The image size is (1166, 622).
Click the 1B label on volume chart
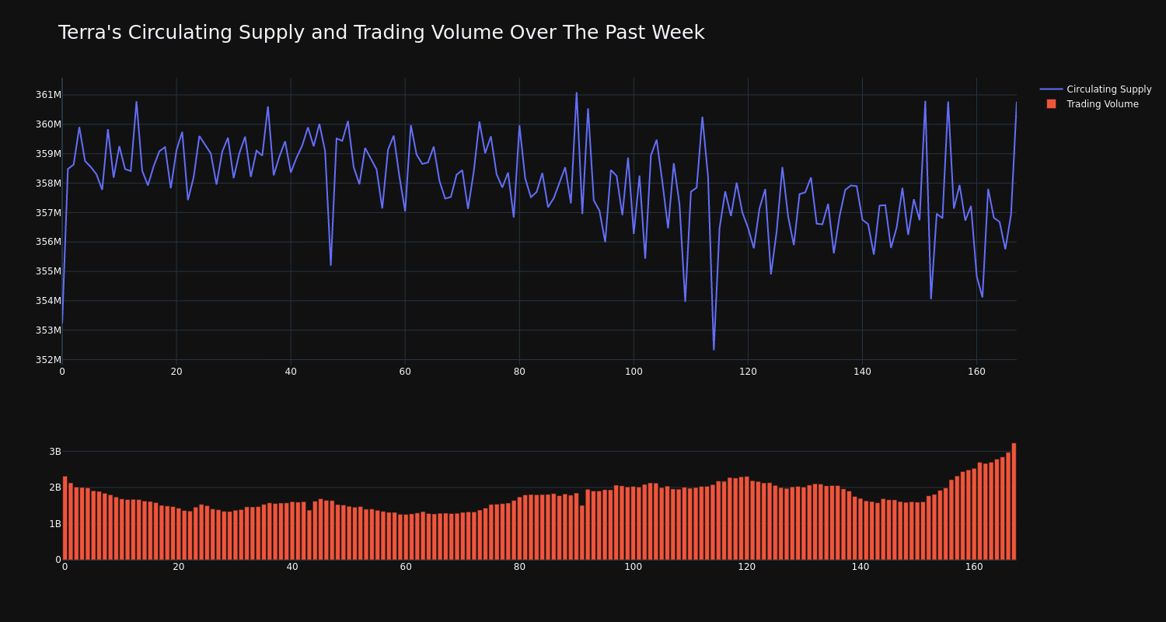coord(55,524)
